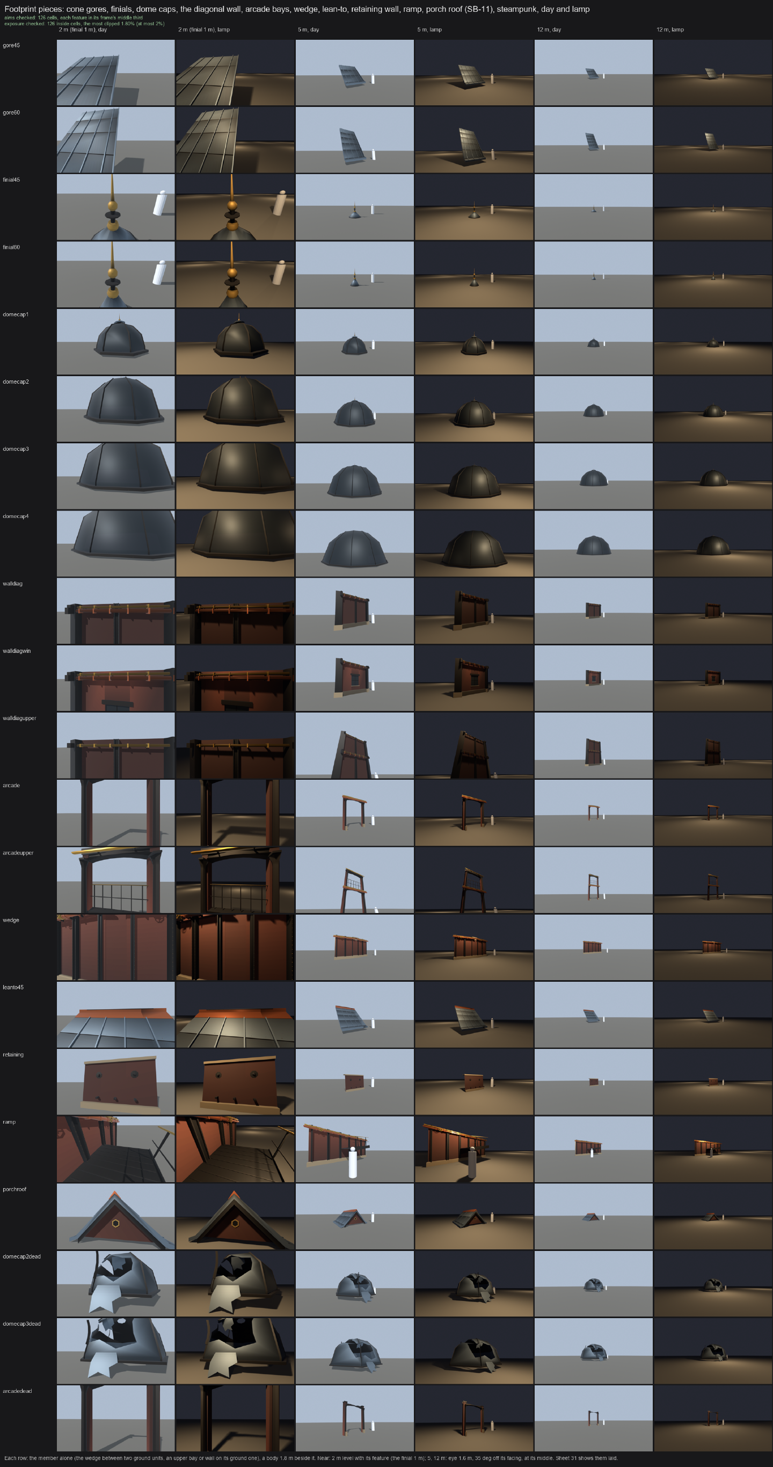This screenshot has width=773, height=1467.
Task: Click the leanto45 2 m day thumbnail
Action: click(115, 1014)
